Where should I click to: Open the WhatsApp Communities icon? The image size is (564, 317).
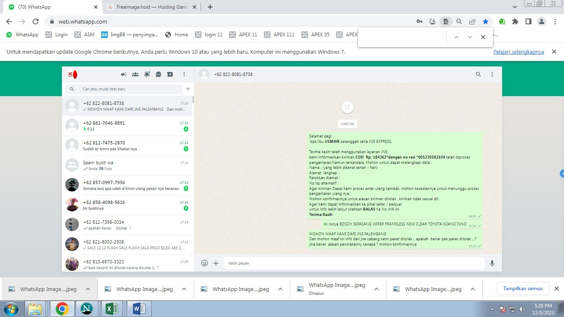pos(135,74)
